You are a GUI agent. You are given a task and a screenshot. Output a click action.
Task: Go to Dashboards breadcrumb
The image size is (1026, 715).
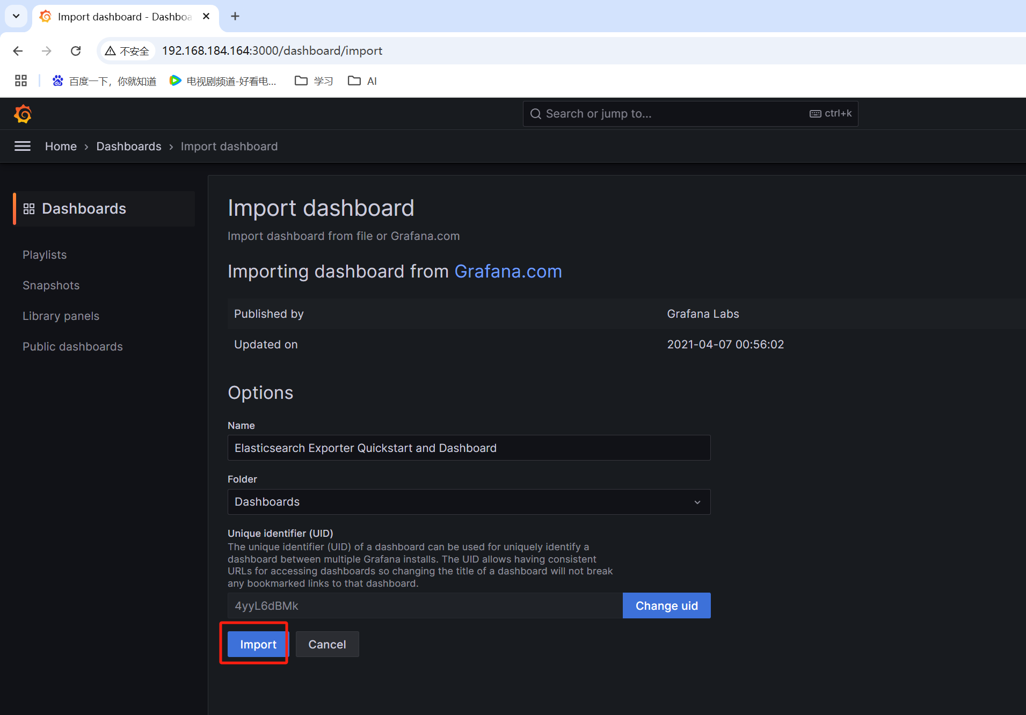click(x=129, y=147)
